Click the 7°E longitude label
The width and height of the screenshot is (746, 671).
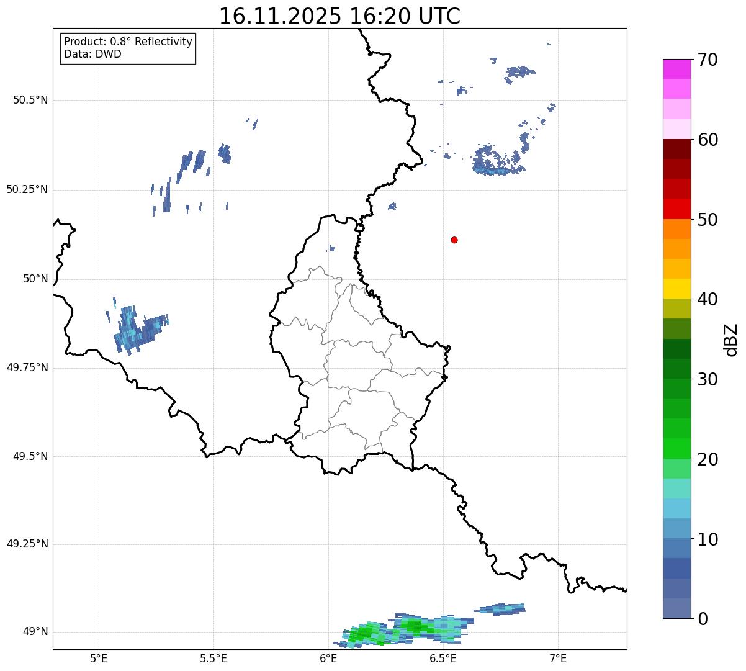558,658
